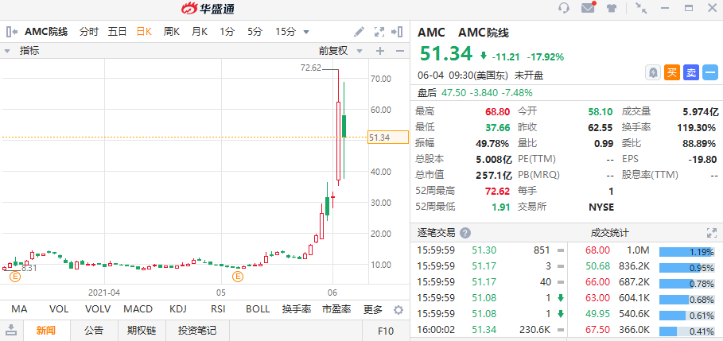Enable the 换手率 turnover indicator
The height and width of the screenshot is (341, 723).
[297, 310]
